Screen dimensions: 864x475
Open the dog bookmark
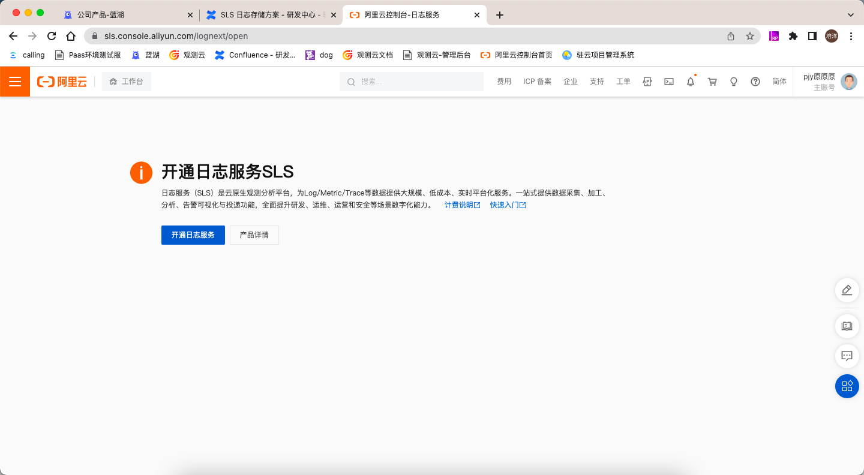[319, 55]
